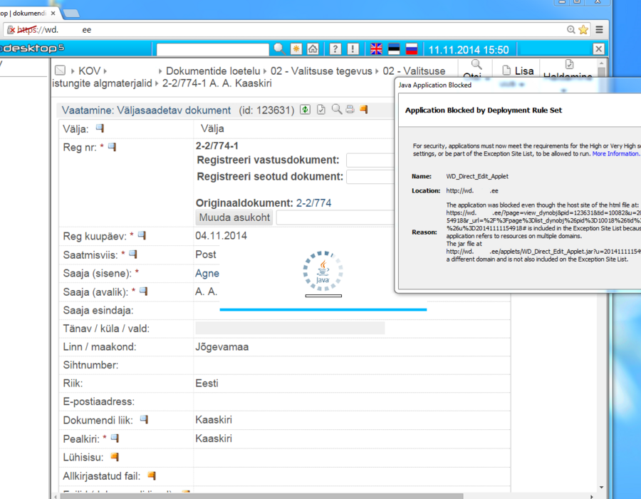Click the orange flag icon next to Lühisisu
The width and height of the screenshot is (641, 499).
coord(115,457)
